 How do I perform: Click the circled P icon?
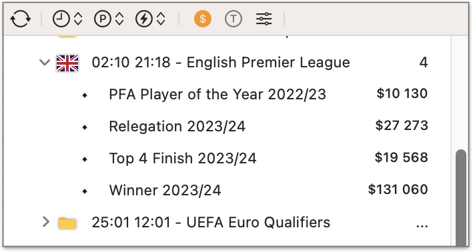103,19
